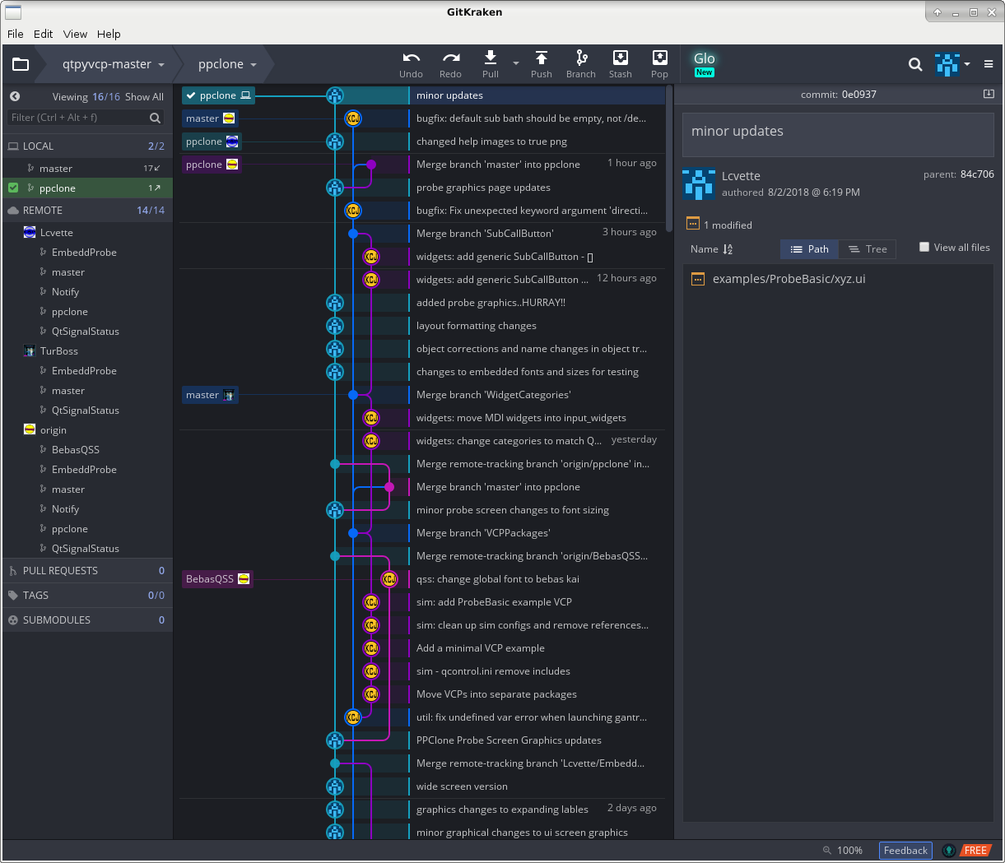Click the Feedback button

(x=905, y=850)
